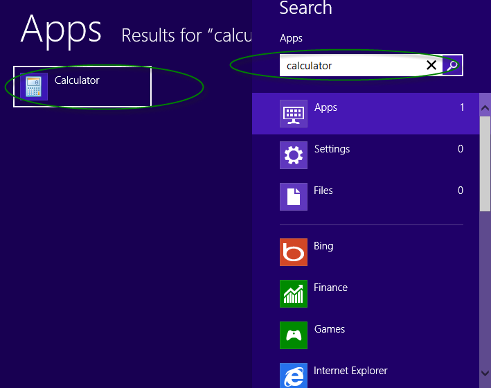491x388 pixels.
Task: Click the scroll down arrow
Action: tap(485, 373)
